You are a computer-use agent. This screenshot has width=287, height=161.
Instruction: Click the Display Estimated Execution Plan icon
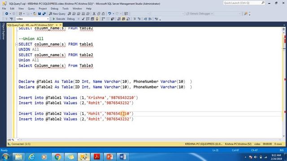[88, 19]
